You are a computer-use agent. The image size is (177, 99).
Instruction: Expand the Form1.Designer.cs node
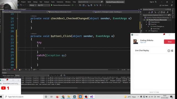149,26
